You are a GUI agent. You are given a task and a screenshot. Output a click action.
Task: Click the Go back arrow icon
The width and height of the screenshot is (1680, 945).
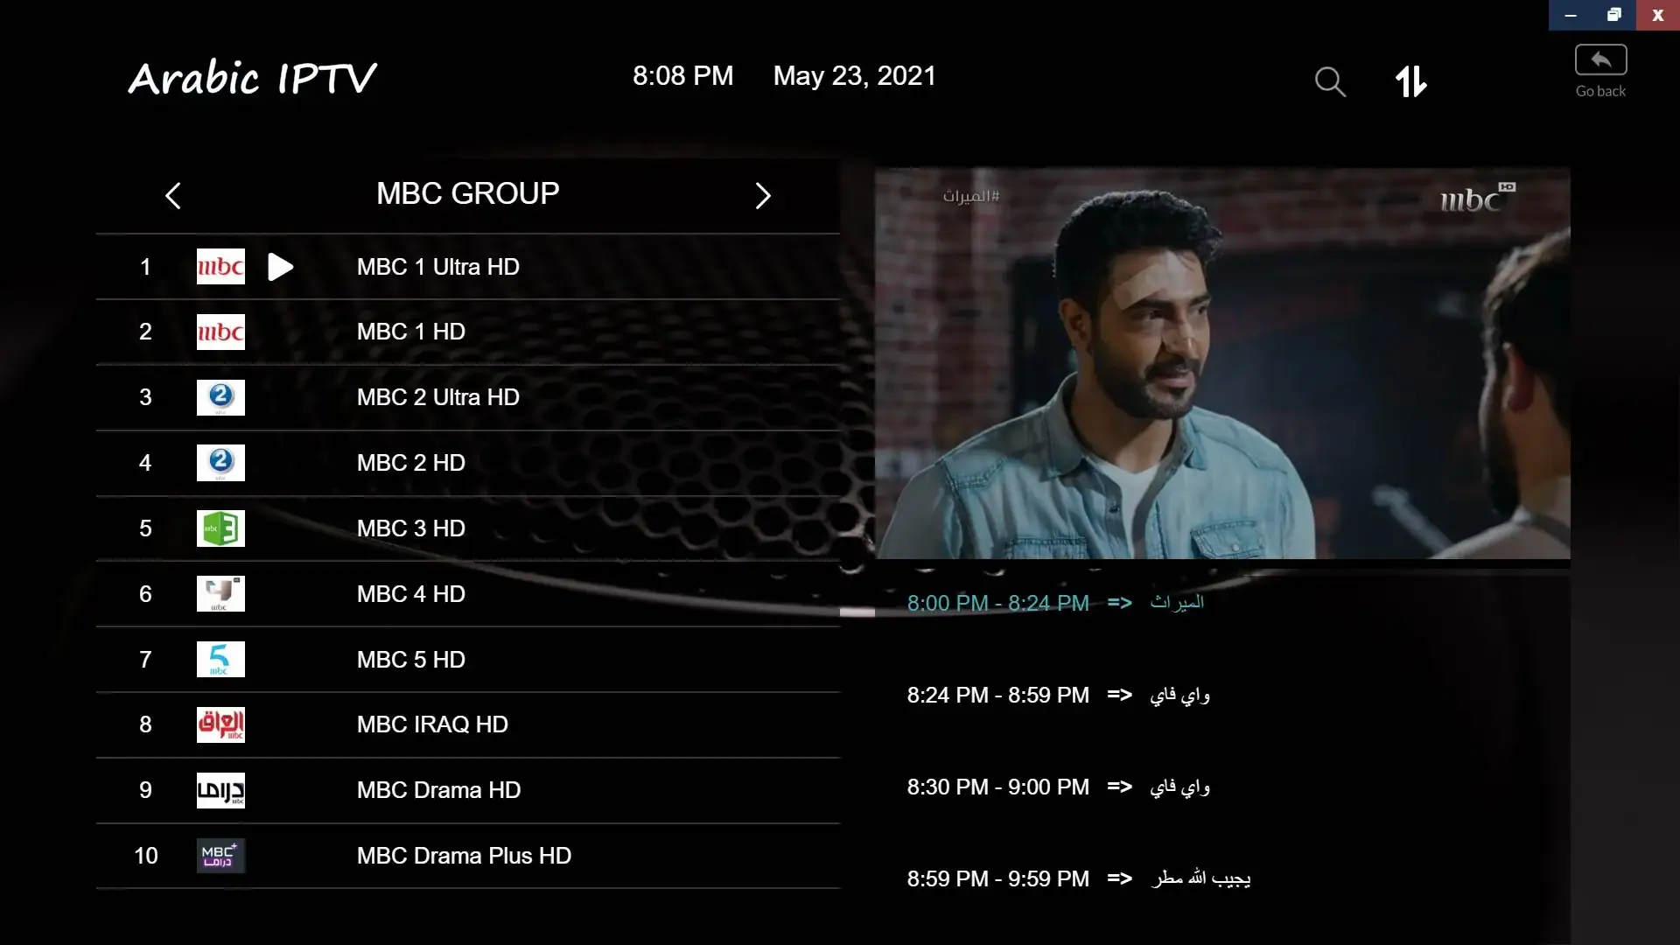click(x=1599, y=59)
